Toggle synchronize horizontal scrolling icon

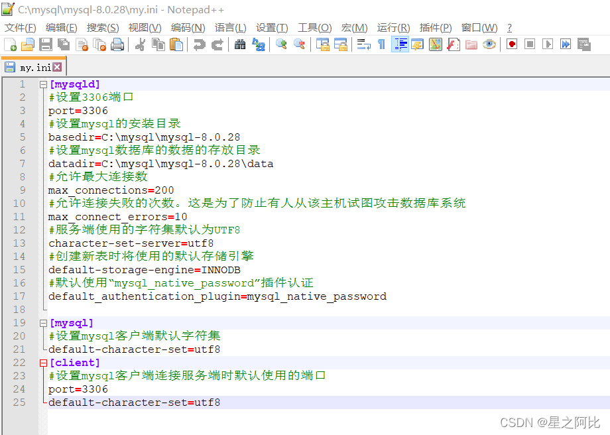tap(340, 44)
